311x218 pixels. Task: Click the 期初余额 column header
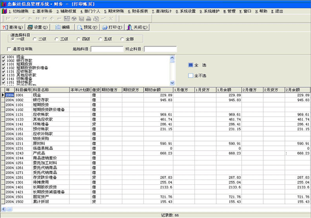point(158,90)
